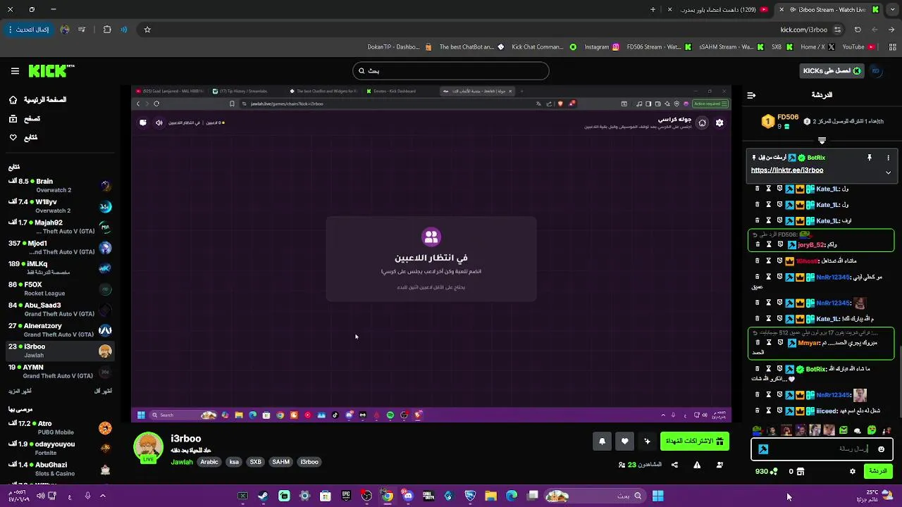The height and width of the screenshot is (507, 902).
Task: Open Brain's Overwatch 2 channel in sidebar
Action: (x=60, y=186)
